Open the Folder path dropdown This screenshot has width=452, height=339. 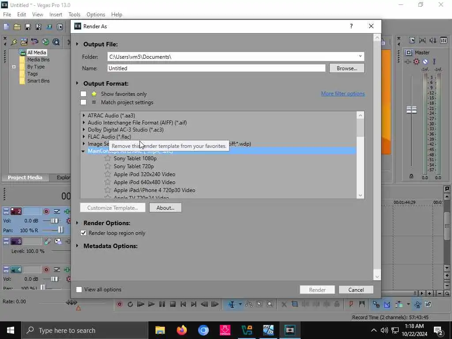[360, 56]
